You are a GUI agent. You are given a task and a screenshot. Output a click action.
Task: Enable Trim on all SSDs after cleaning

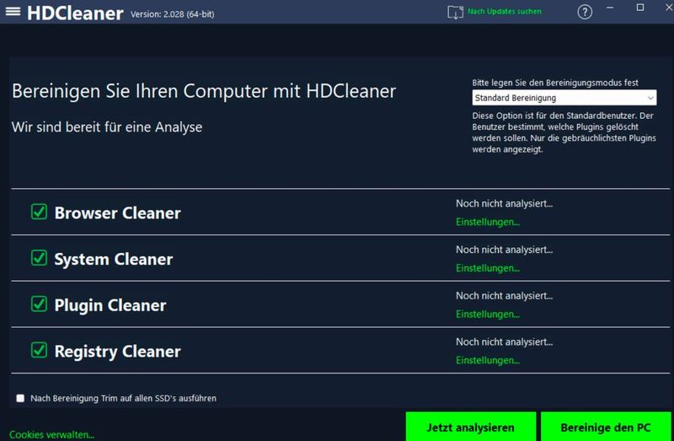tap(20, 398)
